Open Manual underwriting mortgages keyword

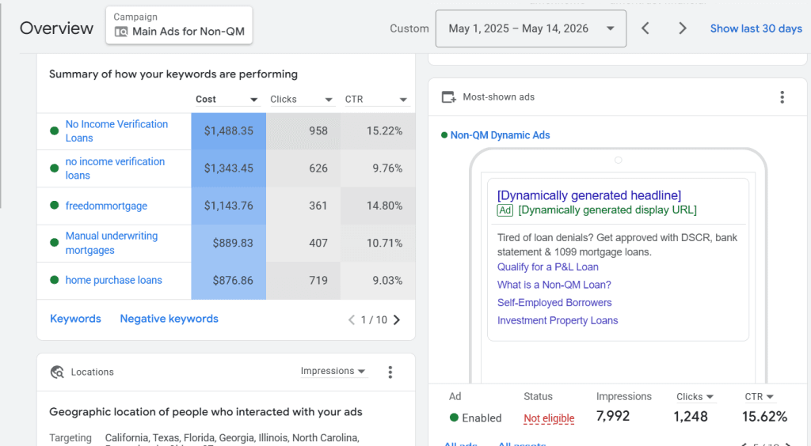click(x=111, y=243)
